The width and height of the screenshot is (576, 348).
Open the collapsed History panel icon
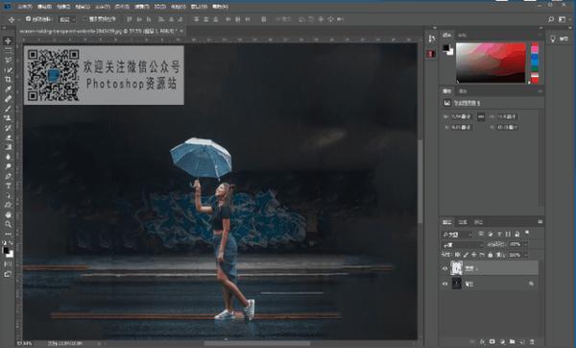tap(432, 38)
